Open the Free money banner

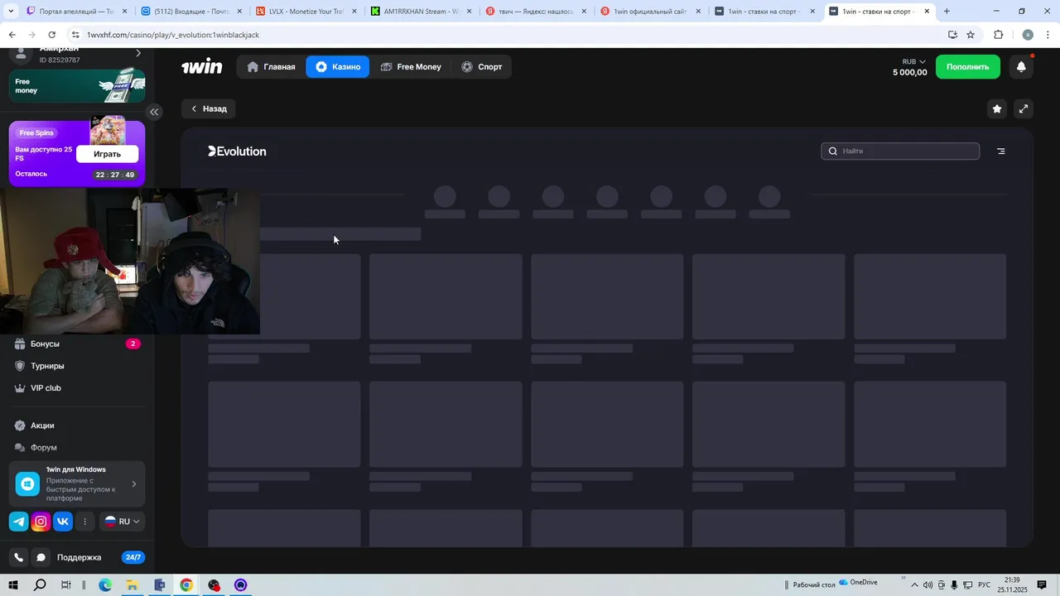point(77,86)
